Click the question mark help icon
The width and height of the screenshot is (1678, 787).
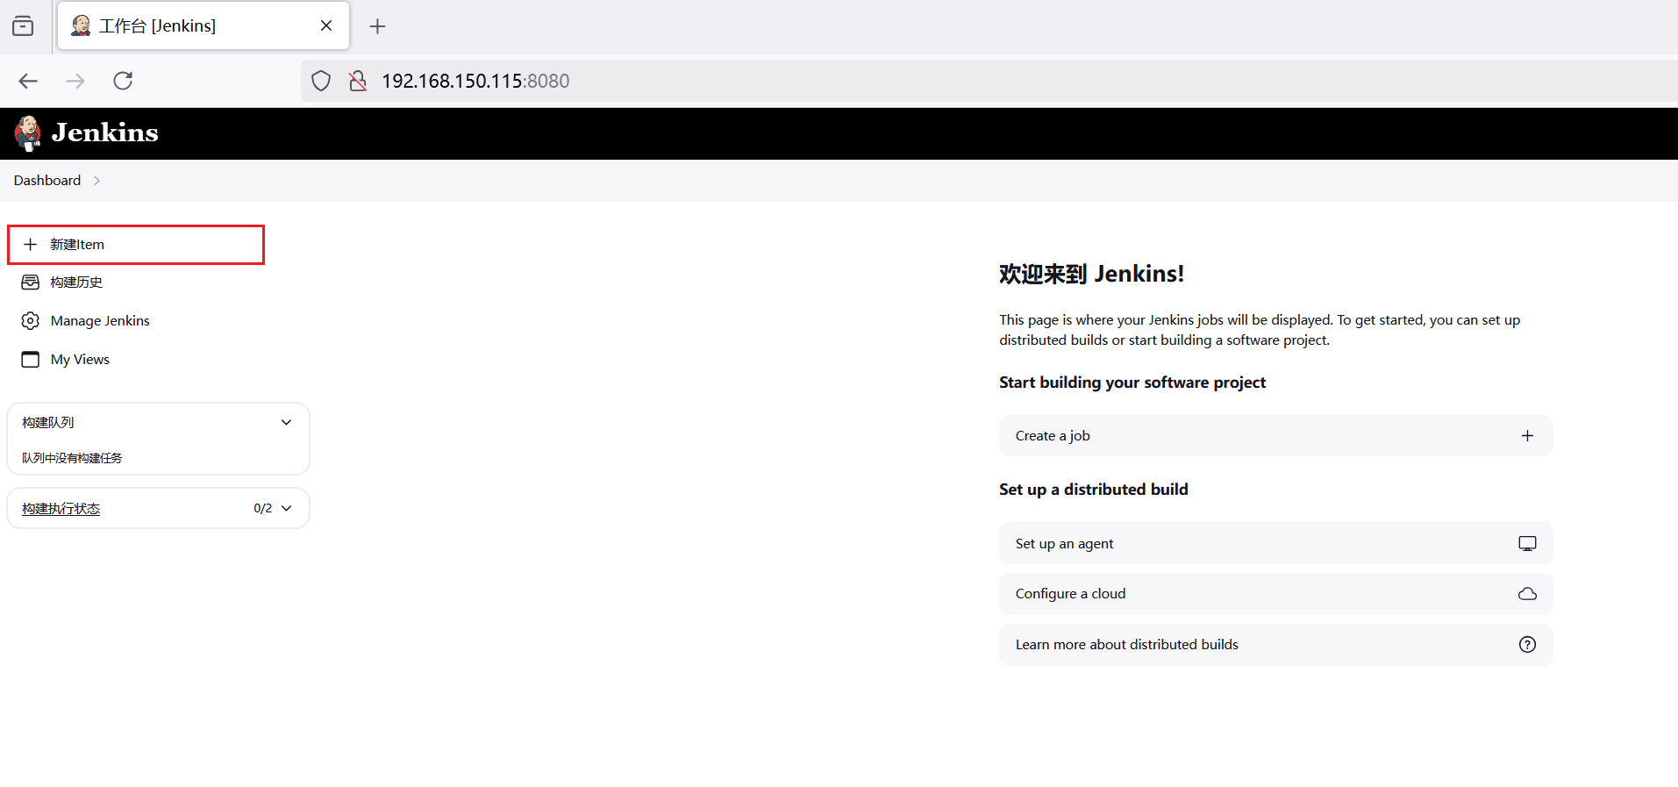coord(1527,644)
